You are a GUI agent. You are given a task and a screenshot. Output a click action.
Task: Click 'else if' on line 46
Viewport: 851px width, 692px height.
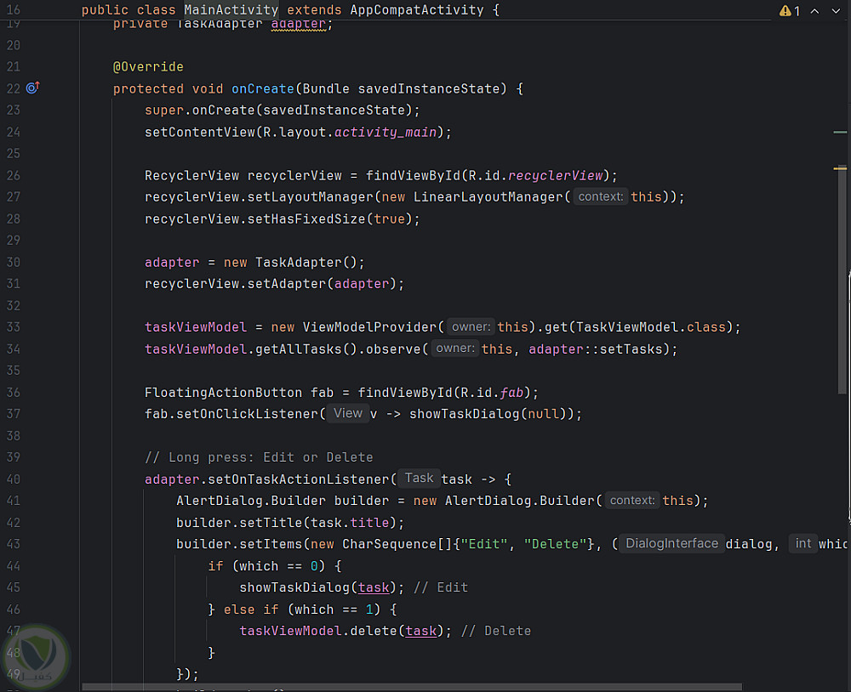(251, 609)
